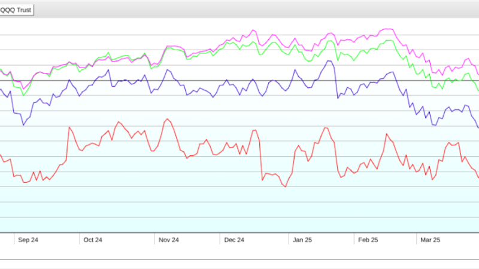The height and width of the screenshot is (269, 479).
Task: Select the Feb 25 axis label
Action: [x=368, y=240]
